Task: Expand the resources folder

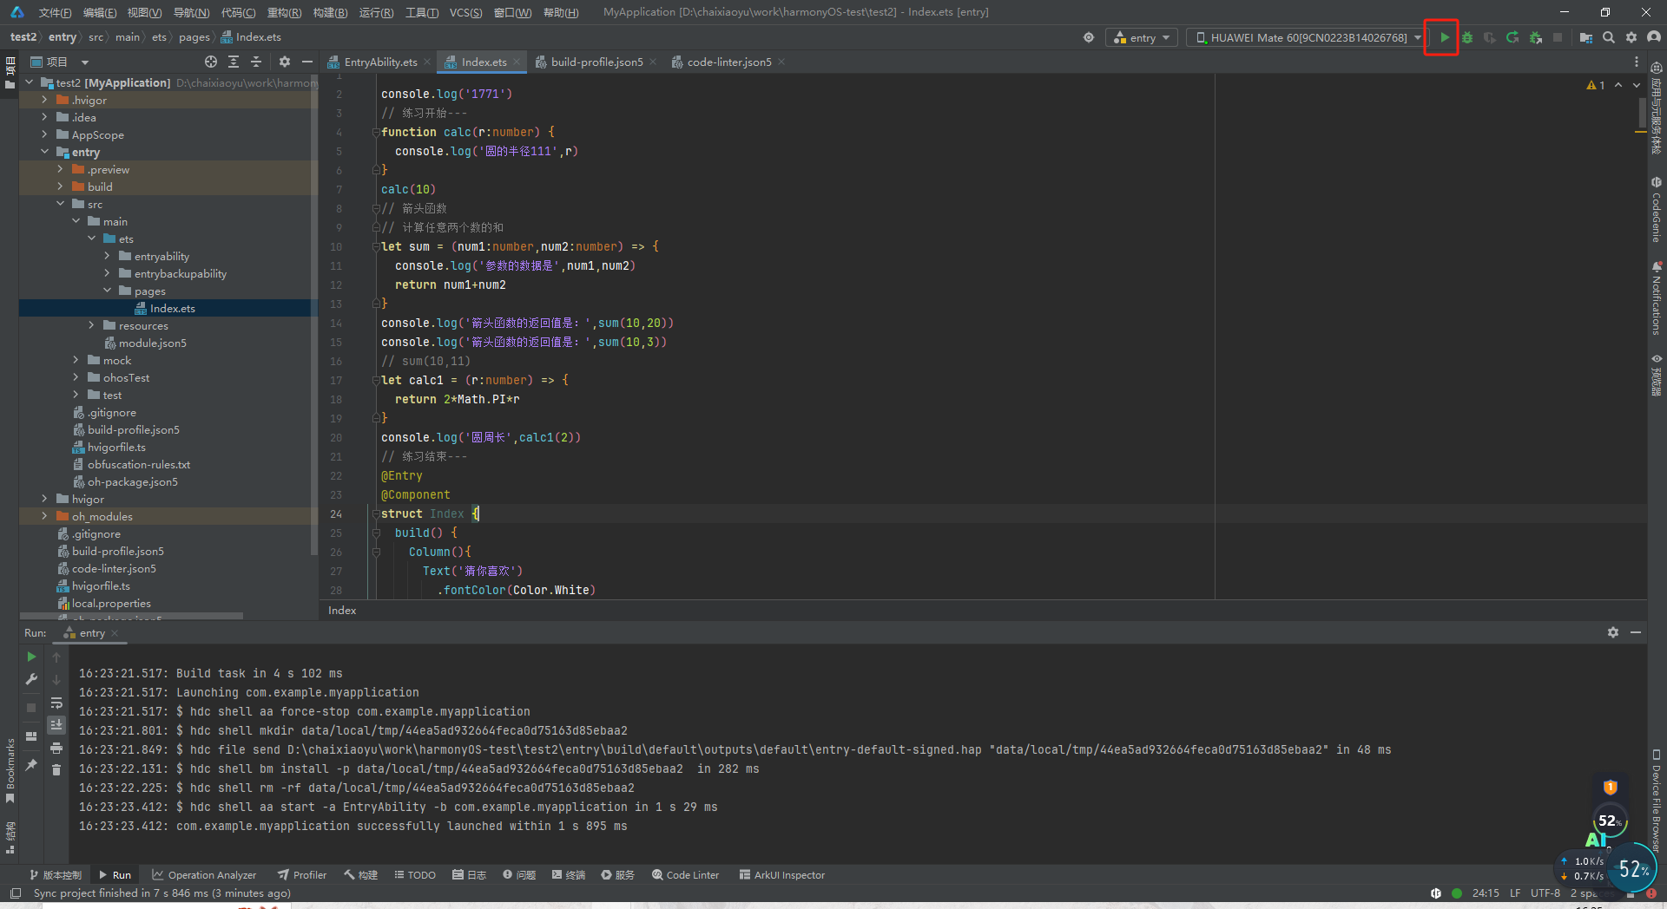Action: pos(91,325)
